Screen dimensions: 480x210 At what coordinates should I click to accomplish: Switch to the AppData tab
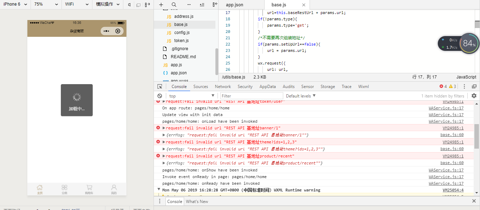click(268, 87)
